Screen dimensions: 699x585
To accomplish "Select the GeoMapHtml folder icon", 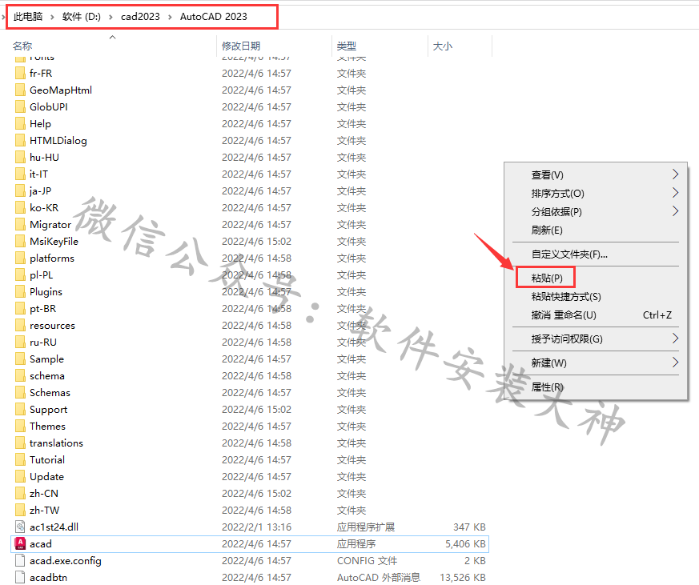I will [x=20, y=90].
